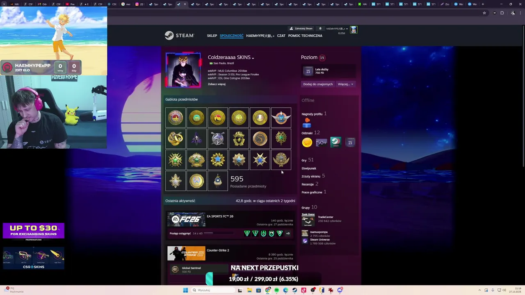Click the Counter-Strike 2 title link
Viewport: 525px width, 295px height.
[x=218, y=250]
